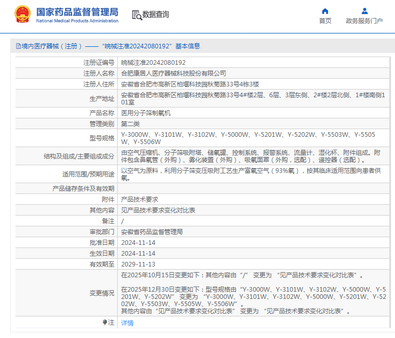Click the management category value 第二类
Viewport: 395px width, 338px height.
pos(130,124)
